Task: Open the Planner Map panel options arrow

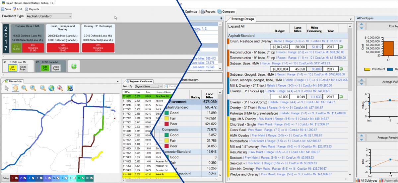Action: click(x=117, y=81)
